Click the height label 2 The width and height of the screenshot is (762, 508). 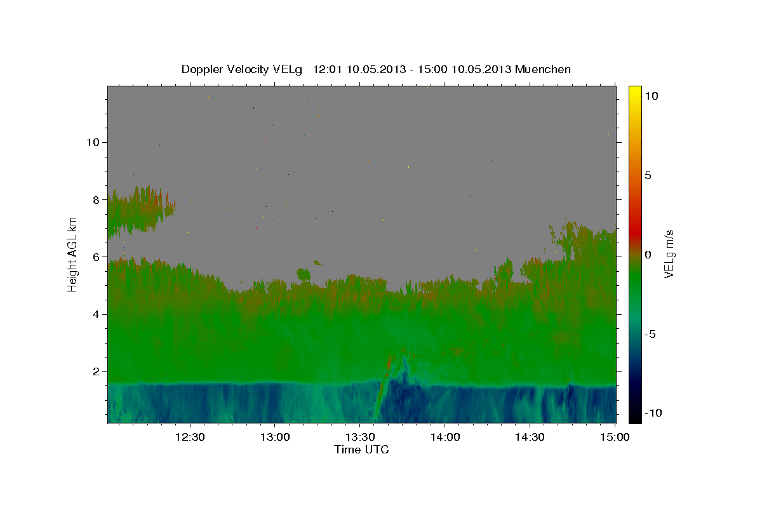97,371
